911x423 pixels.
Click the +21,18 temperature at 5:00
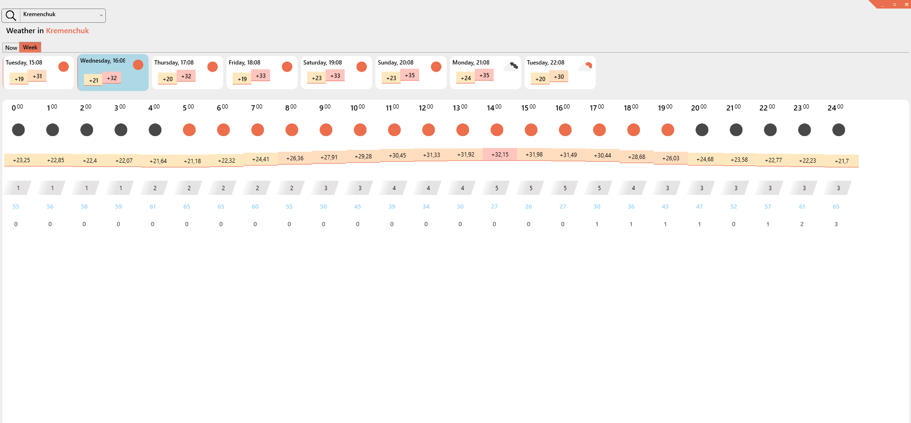[192, 161]
